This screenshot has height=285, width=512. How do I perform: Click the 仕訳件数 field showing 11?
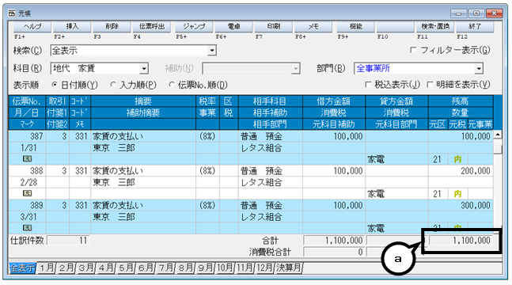(67, 241)
